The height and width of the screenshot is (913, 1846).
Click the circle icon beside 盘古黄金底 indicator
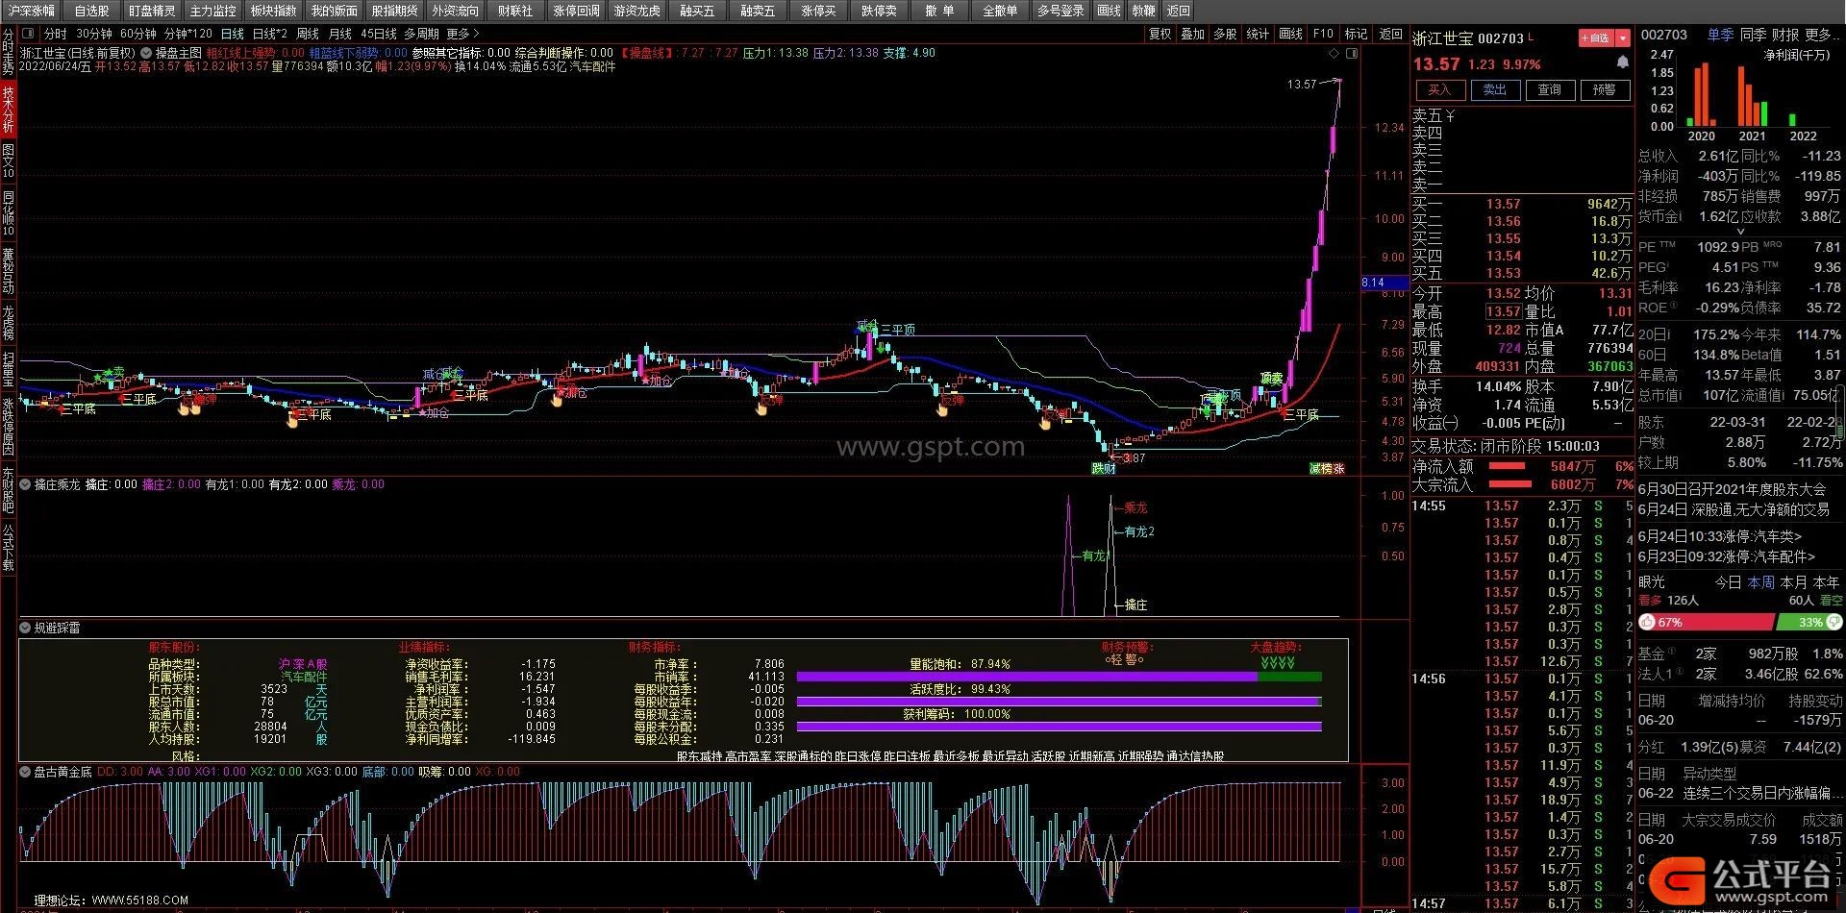(25, 772)
